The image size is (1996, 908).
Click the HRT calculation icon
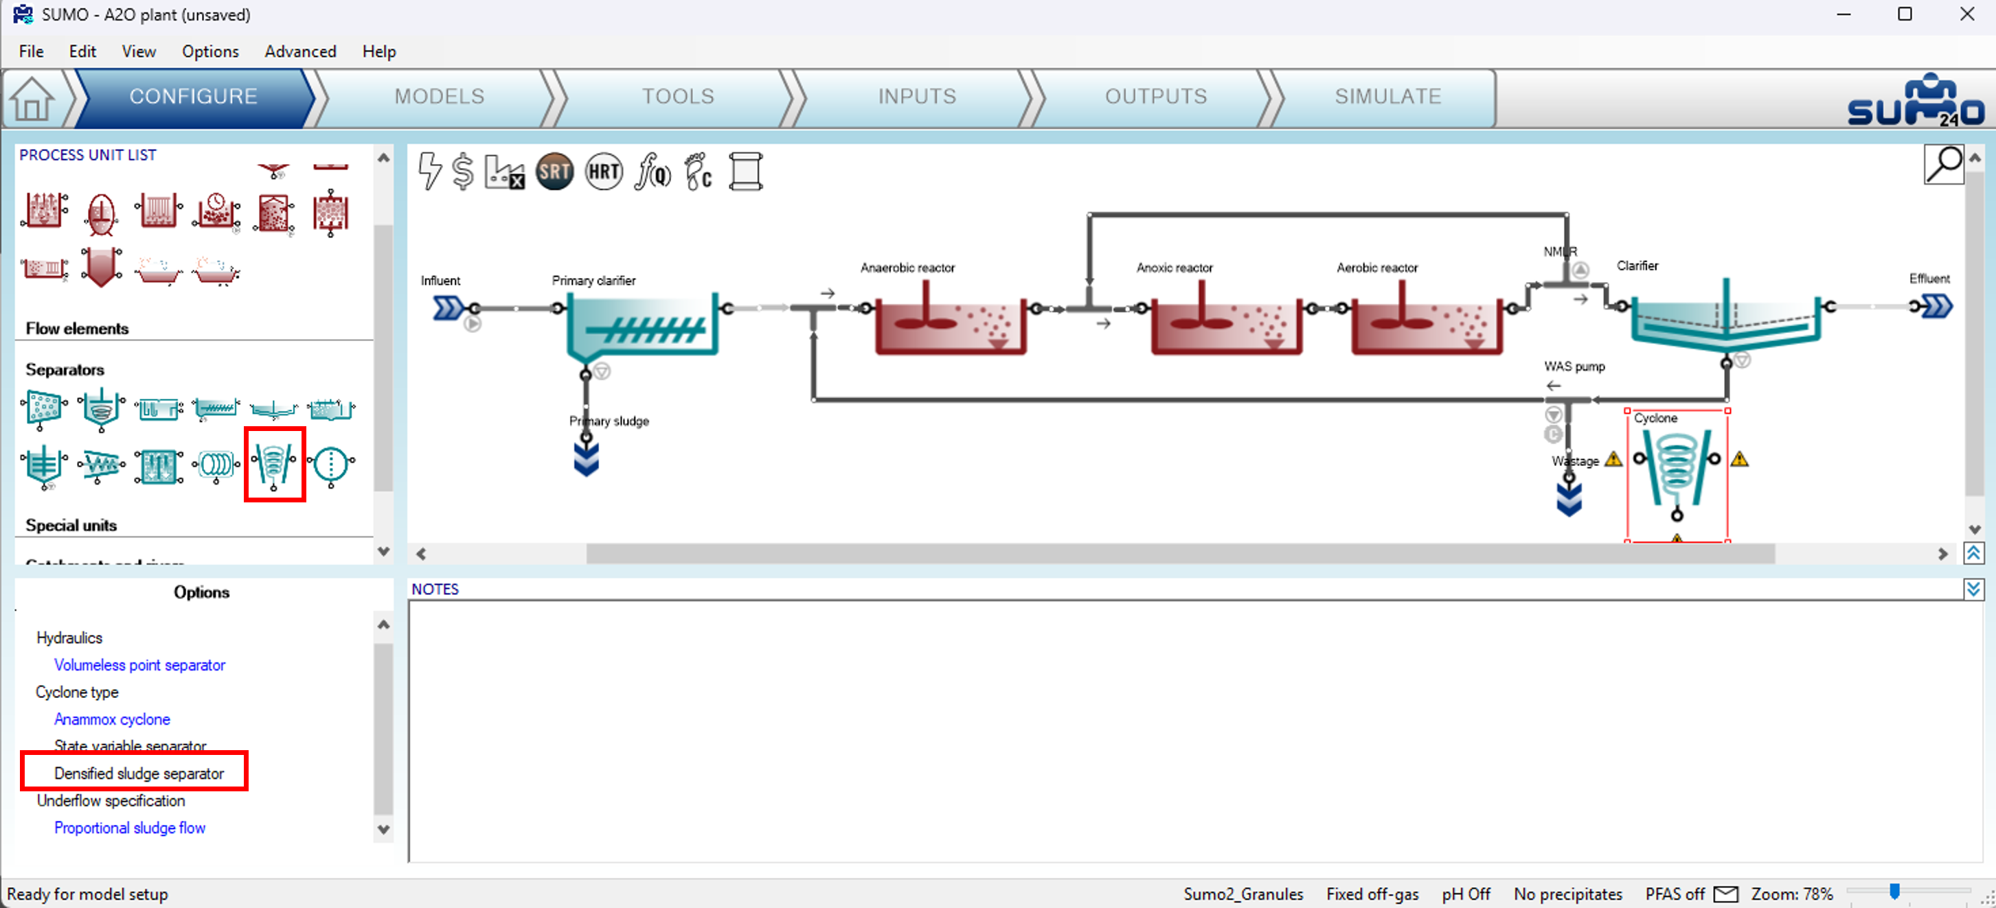point(604,172)
